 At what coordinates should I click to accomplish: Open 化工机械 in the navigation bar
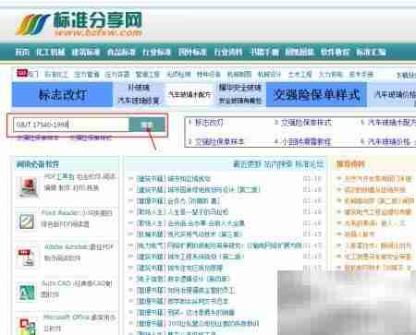(51, 52)
